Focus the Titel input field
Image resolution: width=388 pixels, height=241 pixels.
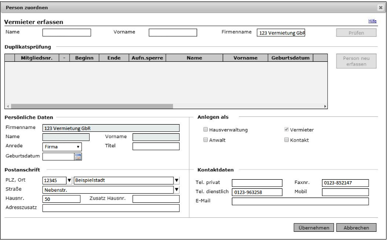coord(156,146)
